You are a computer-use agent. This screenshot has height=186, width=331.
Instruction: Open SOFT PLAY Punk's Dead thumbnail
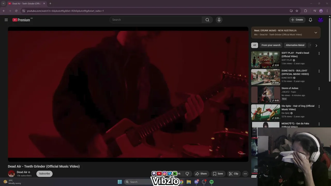[x=266, y=59]
